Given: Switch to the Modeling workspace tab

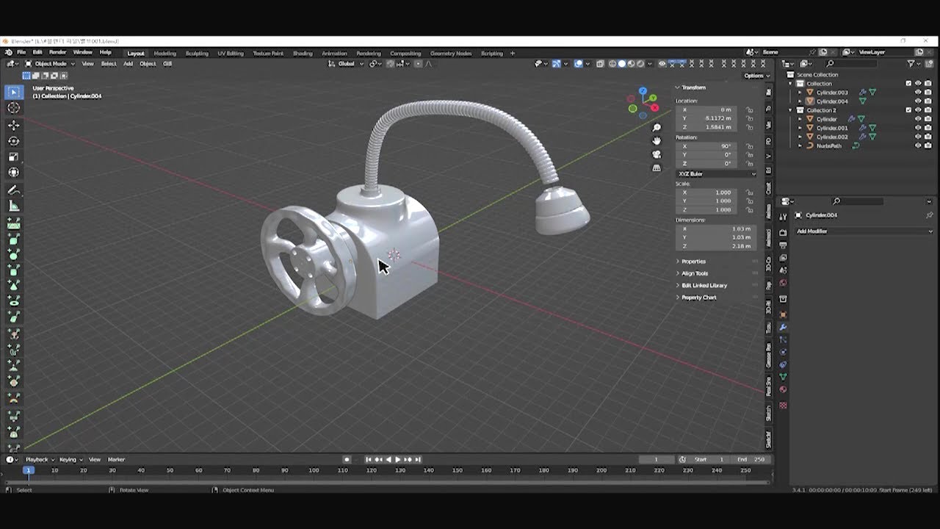Looking at the screenshot, I should tap(164, 53).
